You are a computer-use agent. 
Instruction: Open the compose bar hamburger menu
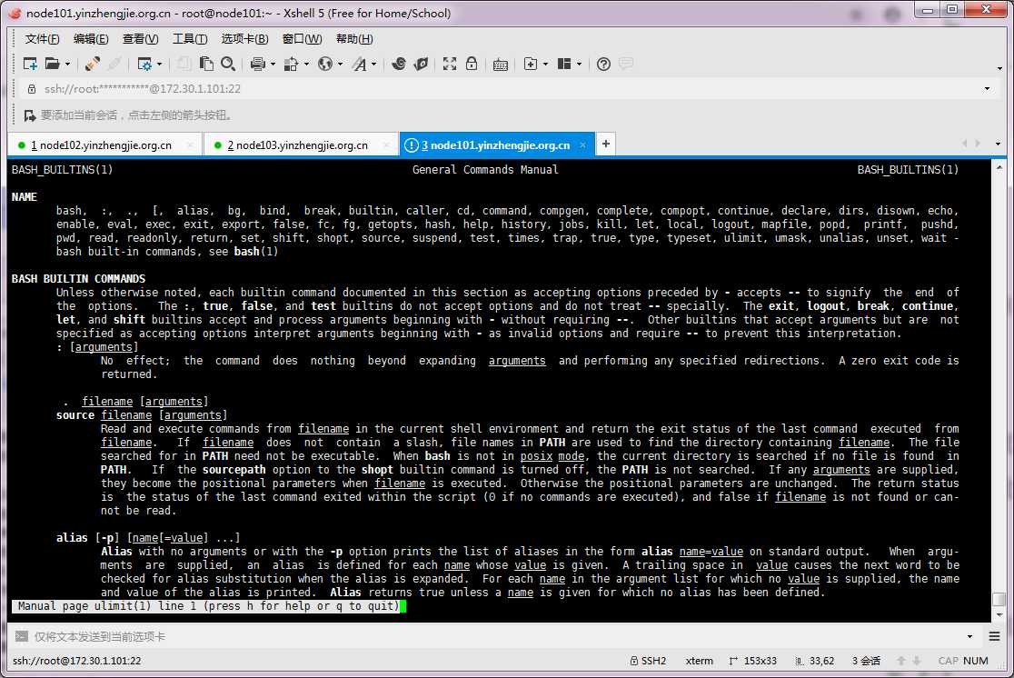coord(995,636)
